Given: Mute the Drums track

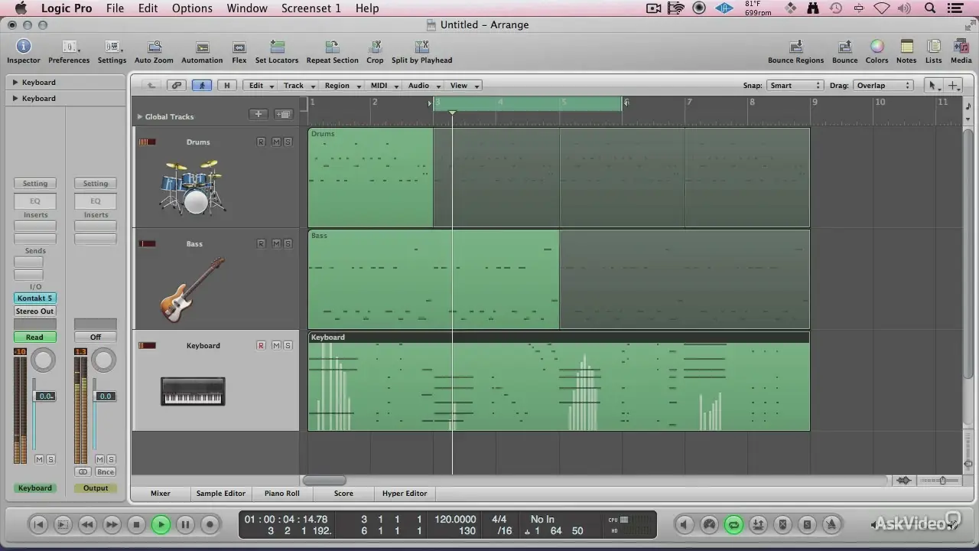Looking at the screenshot, I should (x=275, y=142).
